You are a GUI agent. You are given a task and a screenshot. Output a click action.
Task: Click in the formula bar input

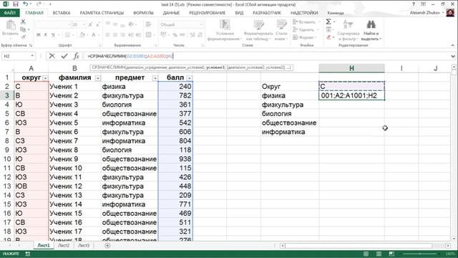pos(267,56)
